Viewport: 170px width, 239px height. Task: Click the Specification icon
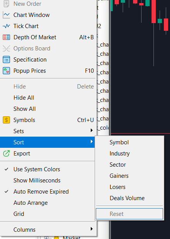coord(6,60)
